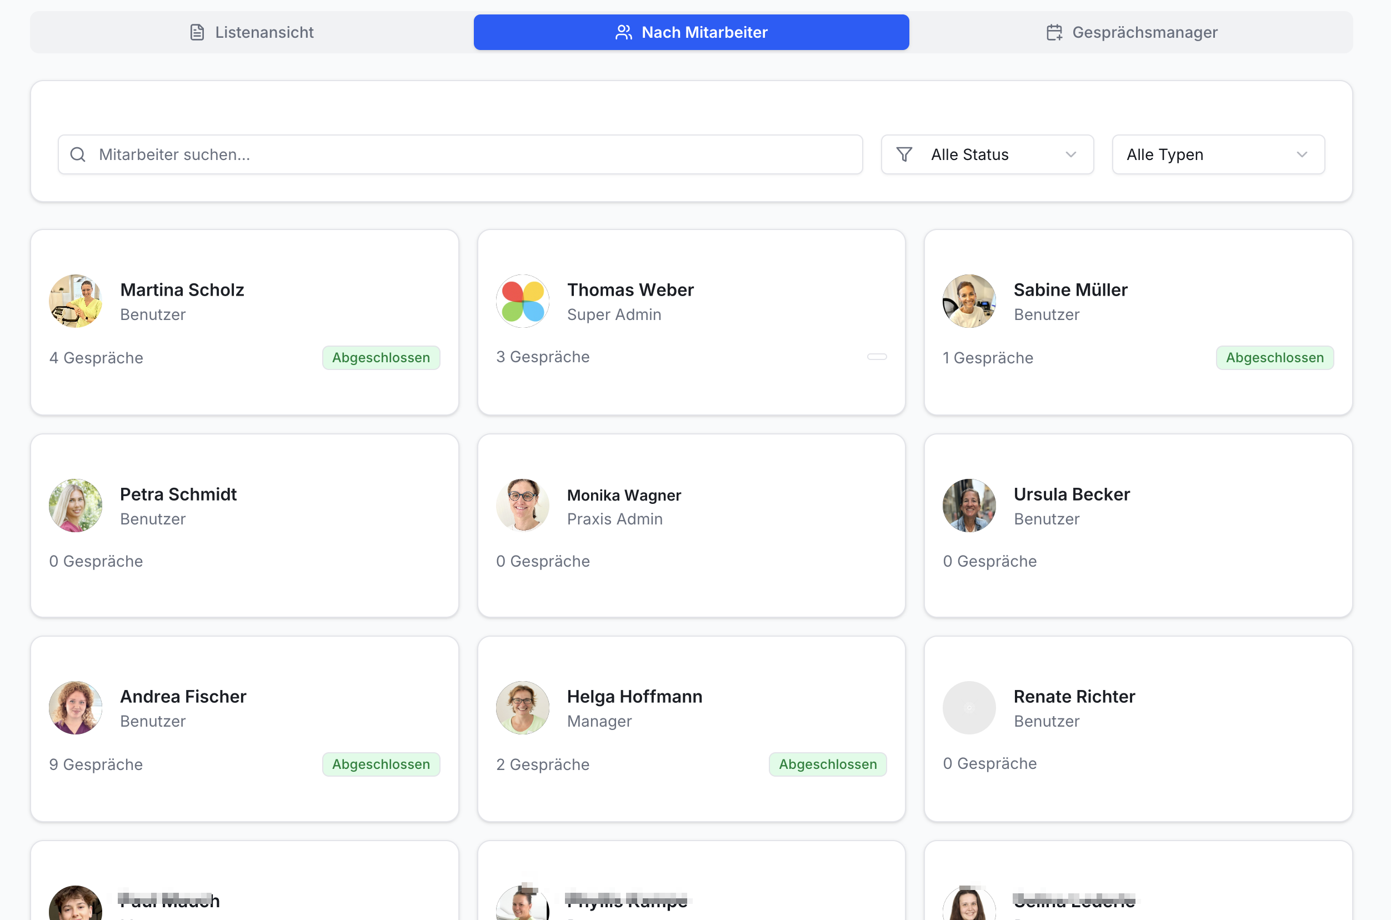Image resolution: width=1391 pixels, height=920 pixels.
Task: Click the '2 Gespräche' text
Action: (543, 764)
